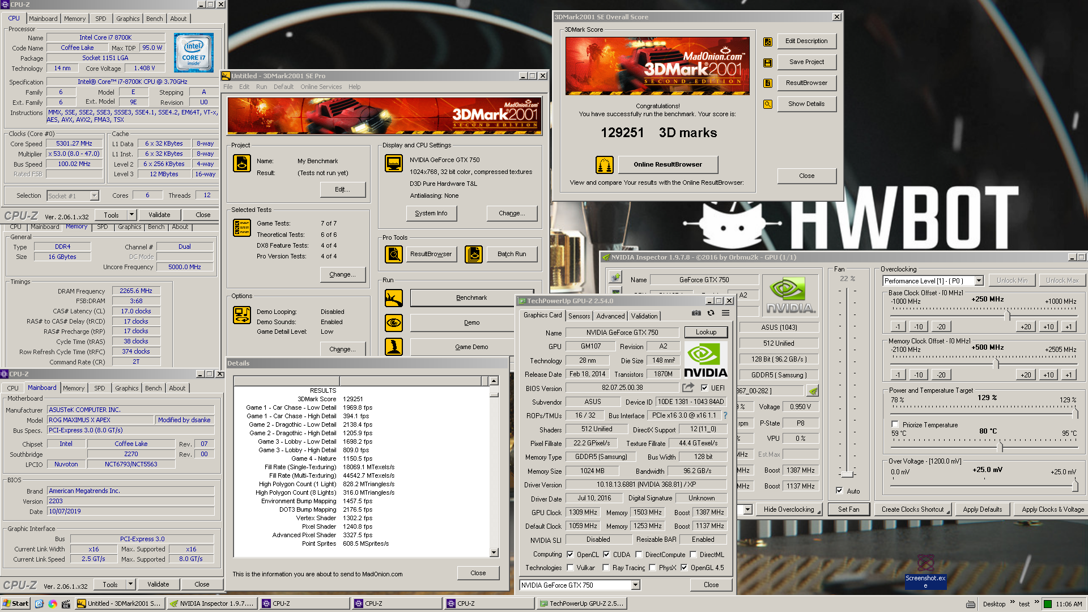Toggle the Vulkan checkbox
1088x612 pixels.
coord(571,568)
